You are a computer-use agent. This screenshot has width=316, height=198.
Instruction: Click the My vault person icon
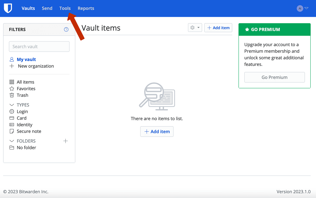coord(12,59)
